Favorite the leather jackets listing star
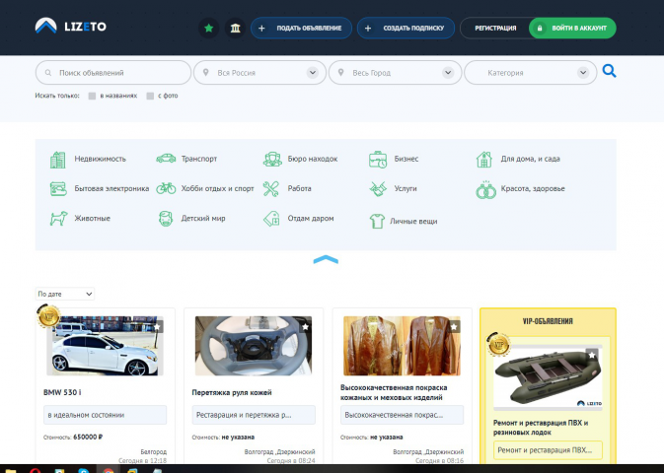Viewport: 664px width, 473px height. [454, 326]
